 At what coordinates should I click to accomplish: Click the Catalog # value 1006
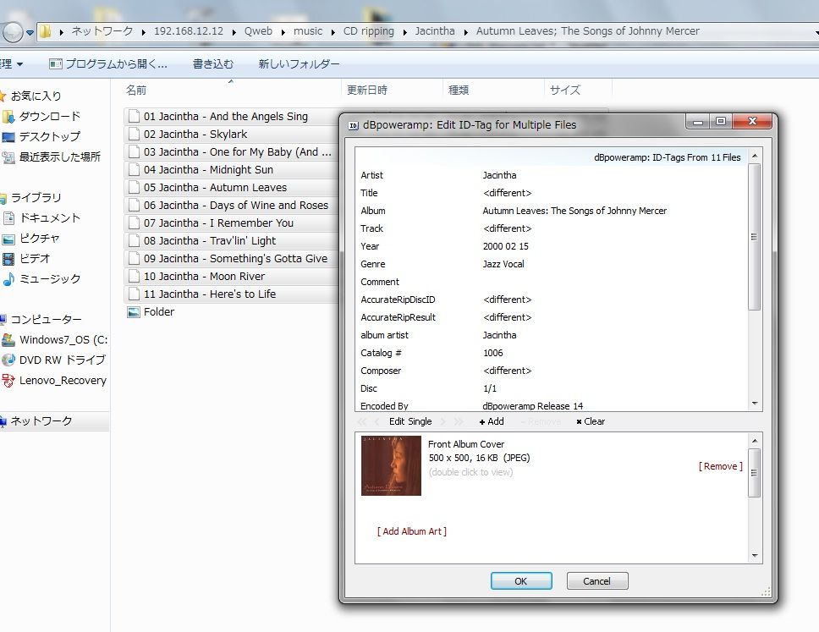[x=493, y=353]
